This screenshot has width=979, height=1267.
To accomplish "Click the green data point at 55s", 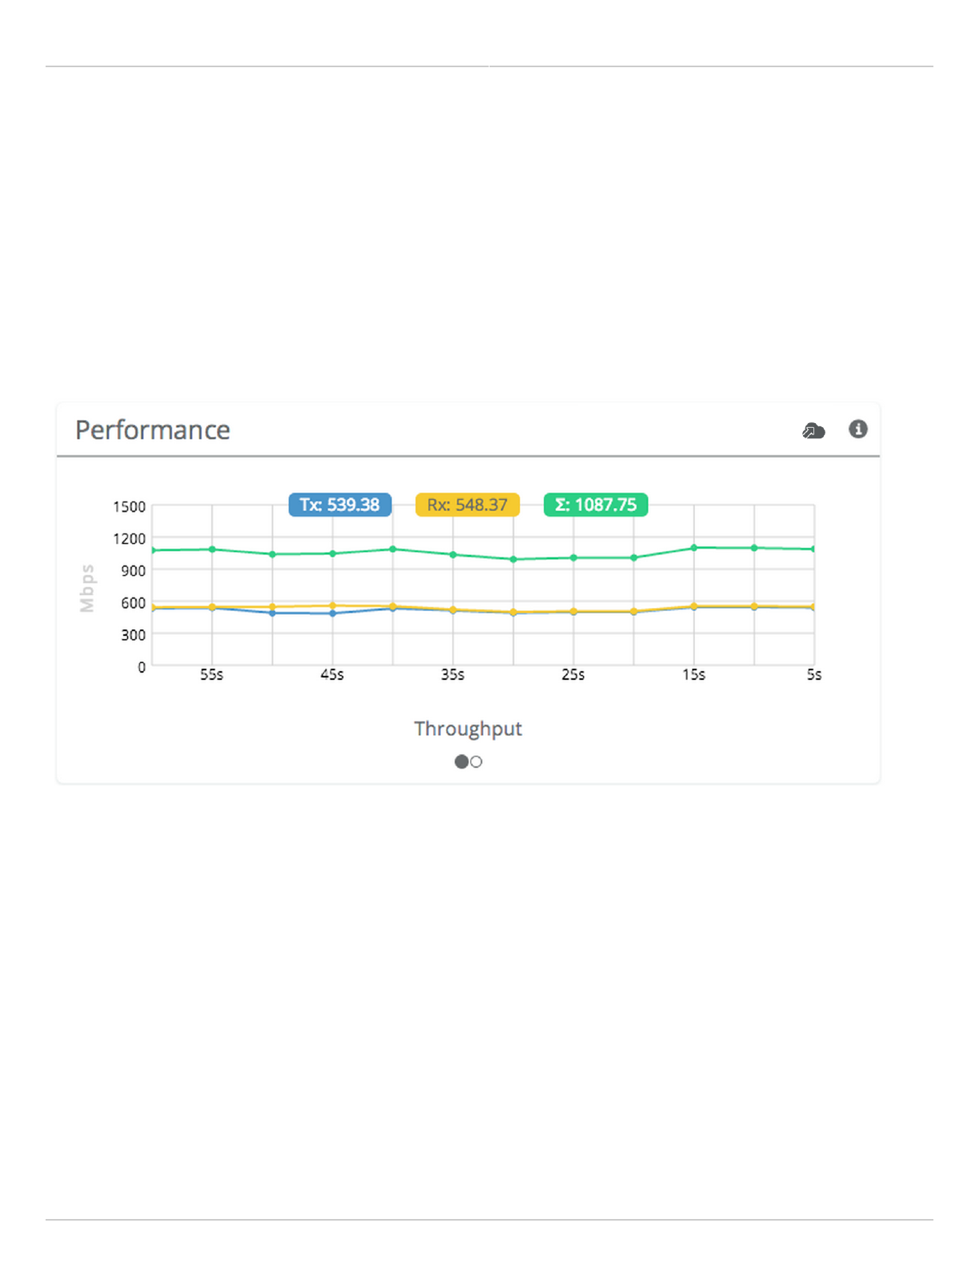I will (212, 550).
